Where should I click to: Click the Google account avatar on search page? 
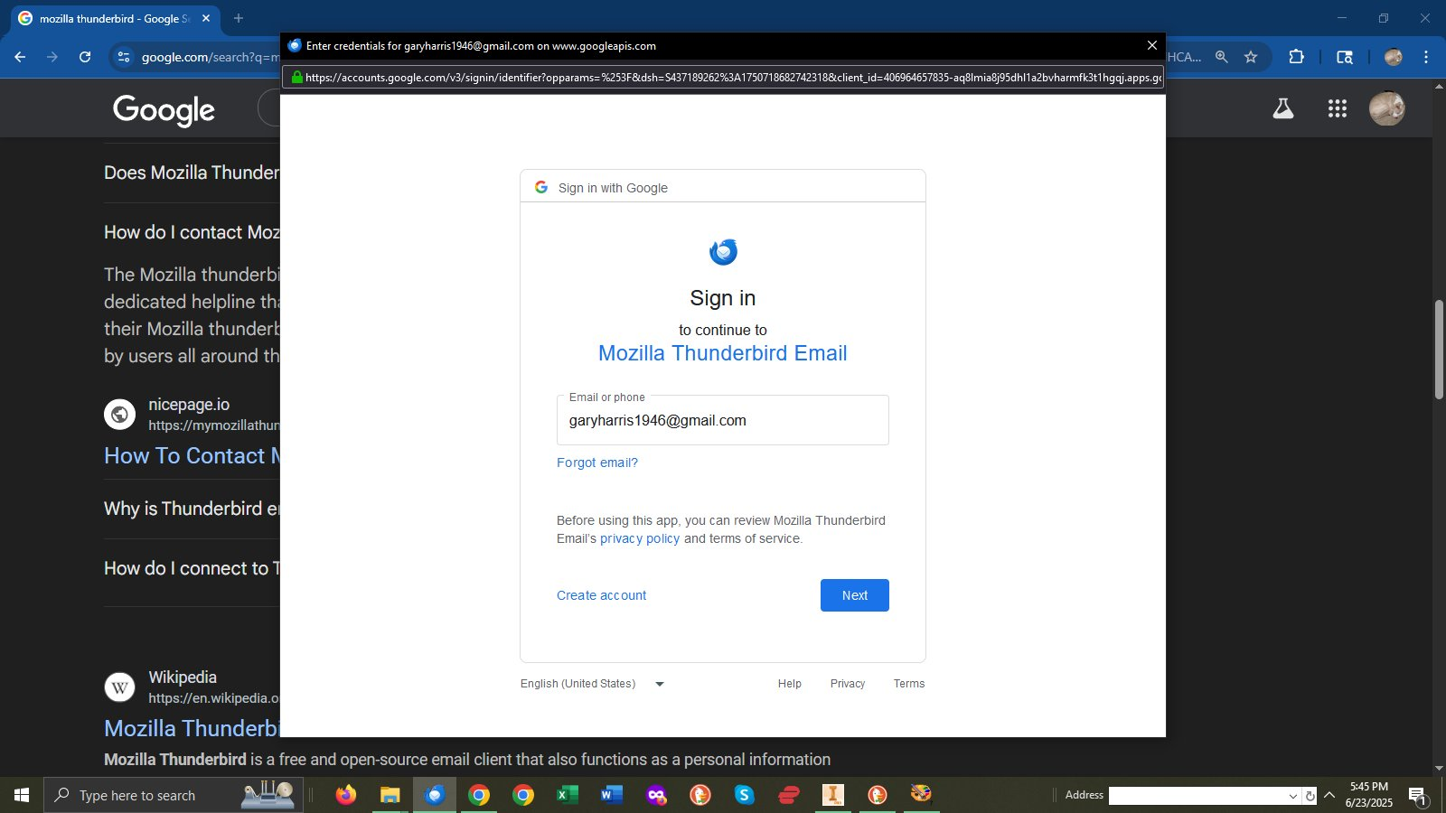1387,108
